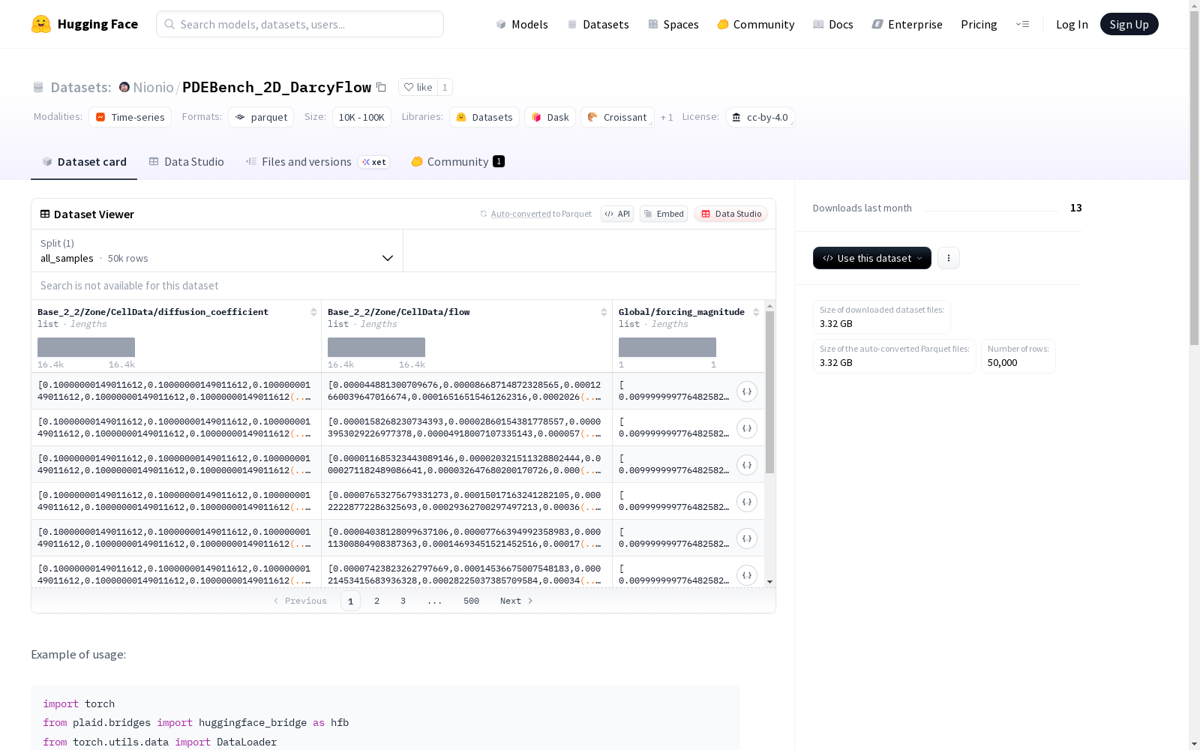Sort by diffusion_coefficient column arrows
The image size is (1200, 750).
click(313, 312)
